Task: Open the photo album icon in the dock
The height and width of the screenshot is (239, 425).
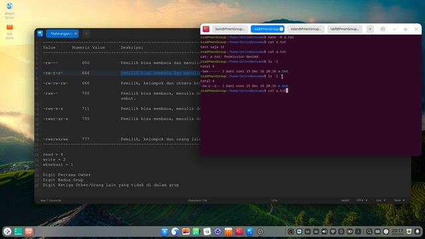Action: pos(186,232)
